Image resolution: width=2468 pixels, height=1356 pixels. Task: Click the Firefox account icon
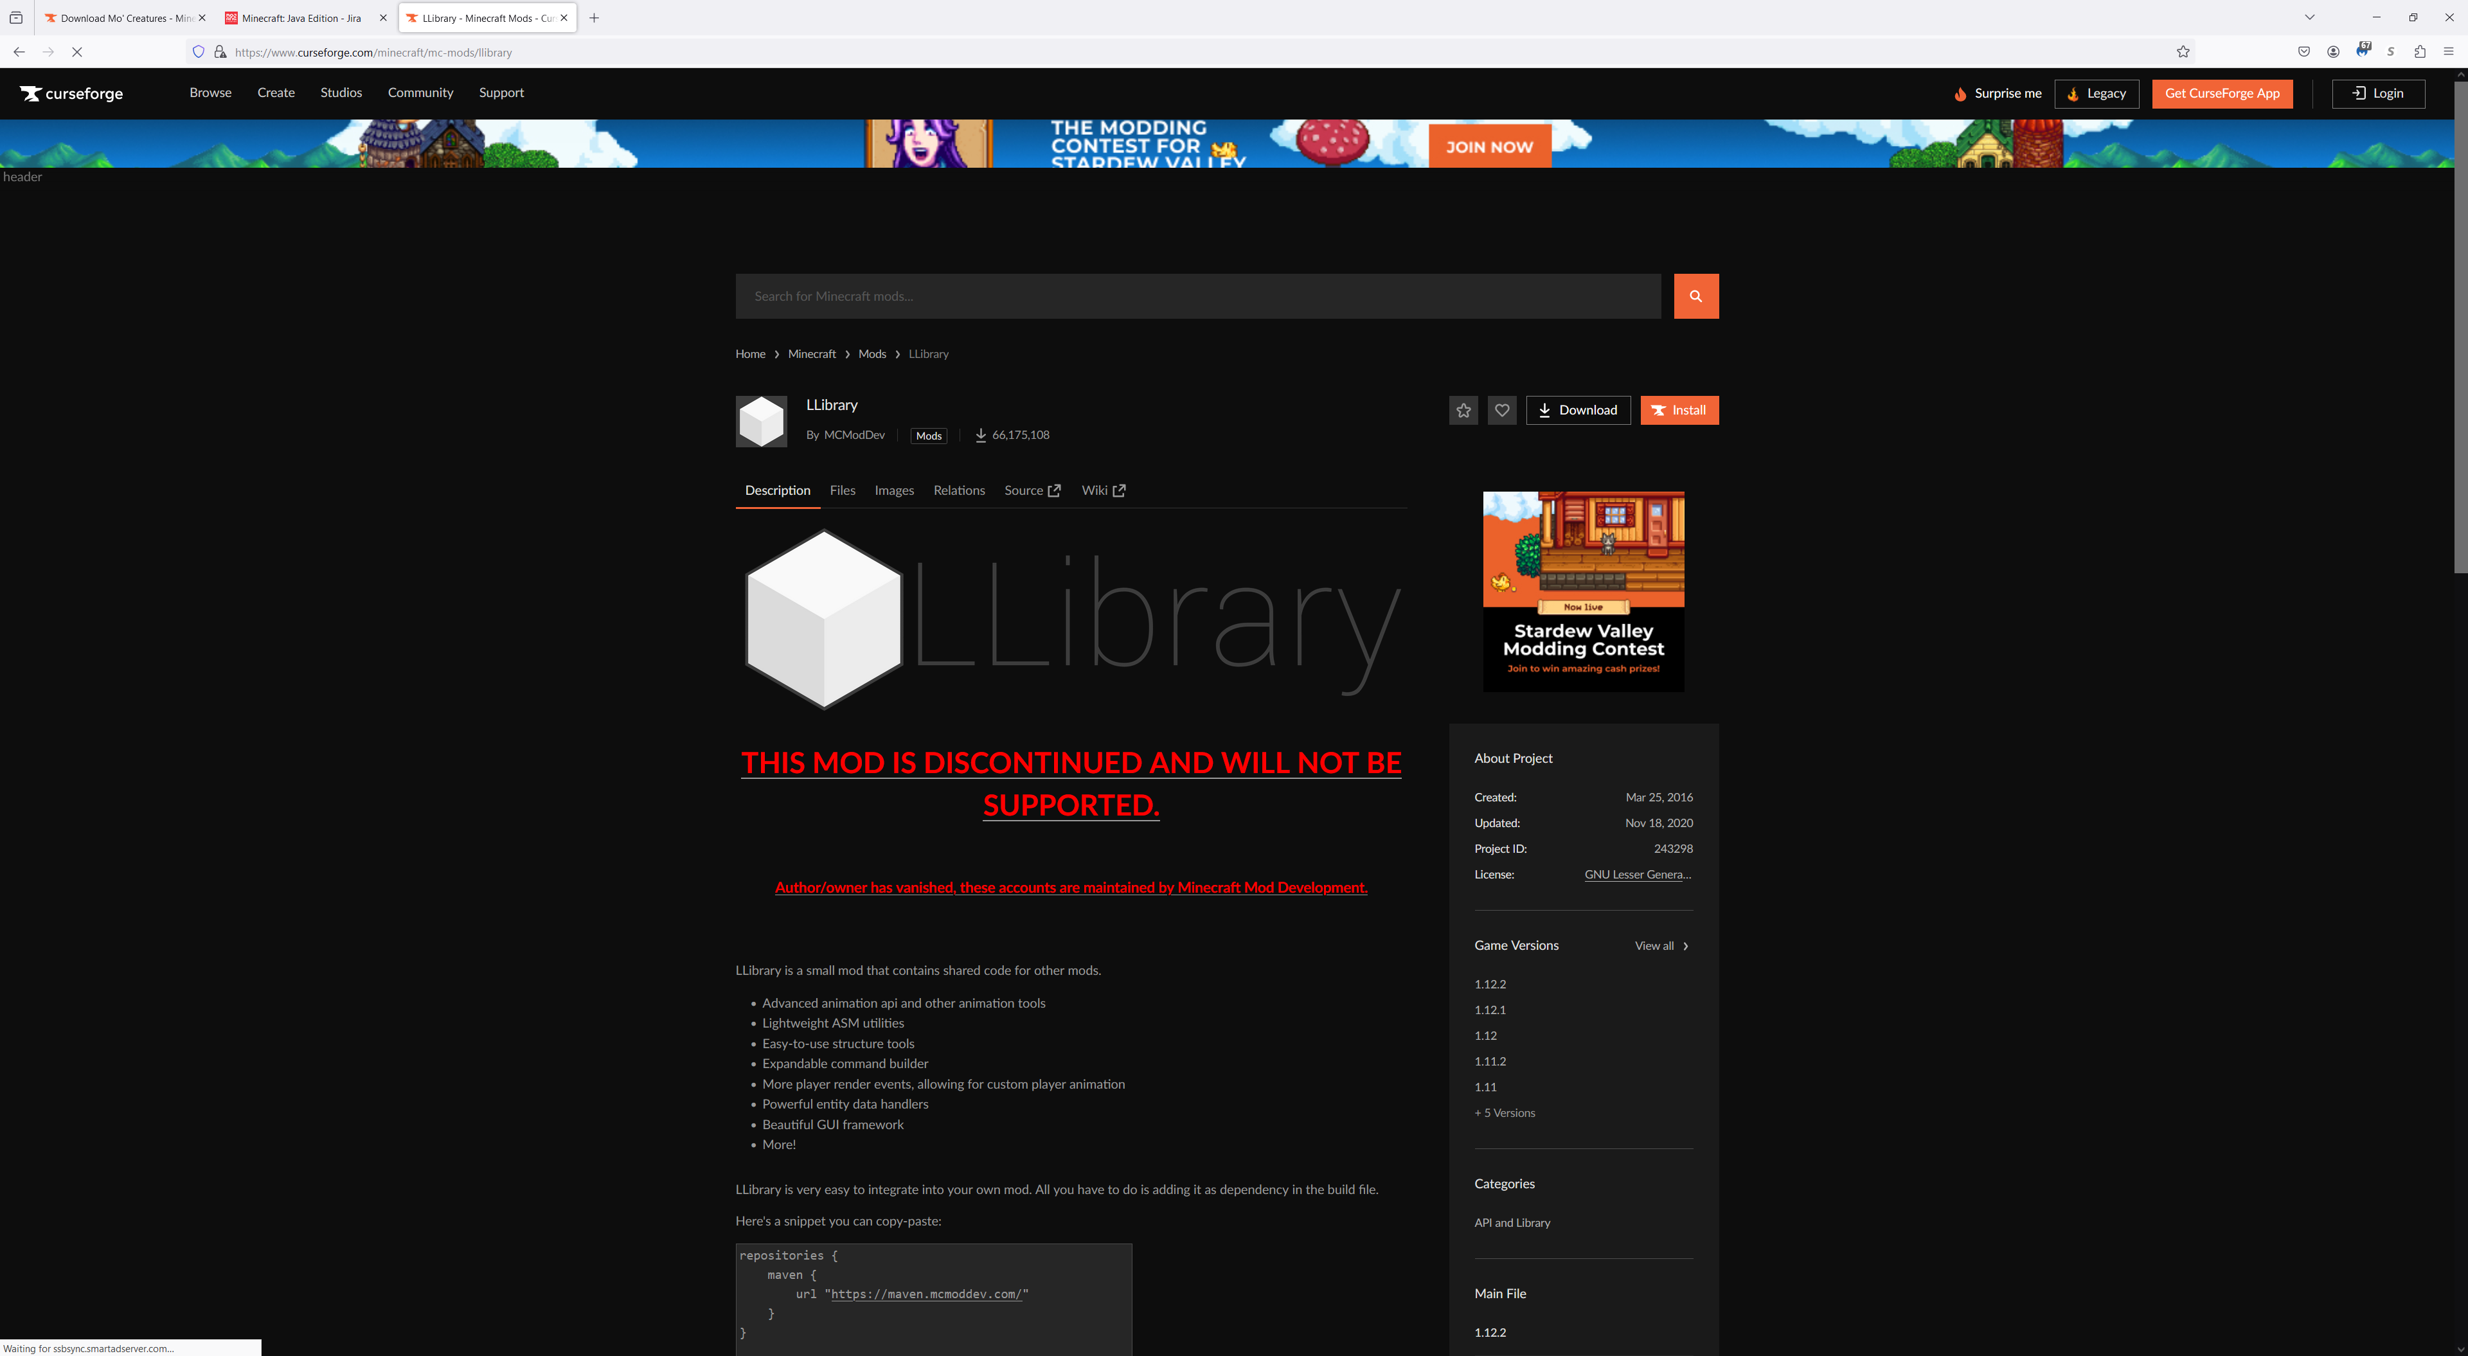pos(2333,52)
